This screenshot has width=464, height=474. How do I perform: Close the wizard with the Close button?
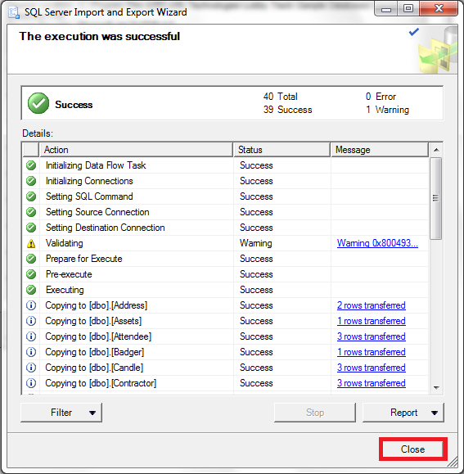[413, 449]
